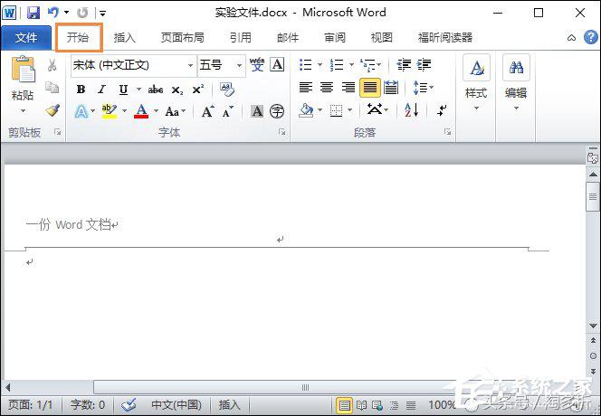Viewport: 601px width, 416px height.
Task: Toggle character shading with the gray A
Action: click(257, 111)
